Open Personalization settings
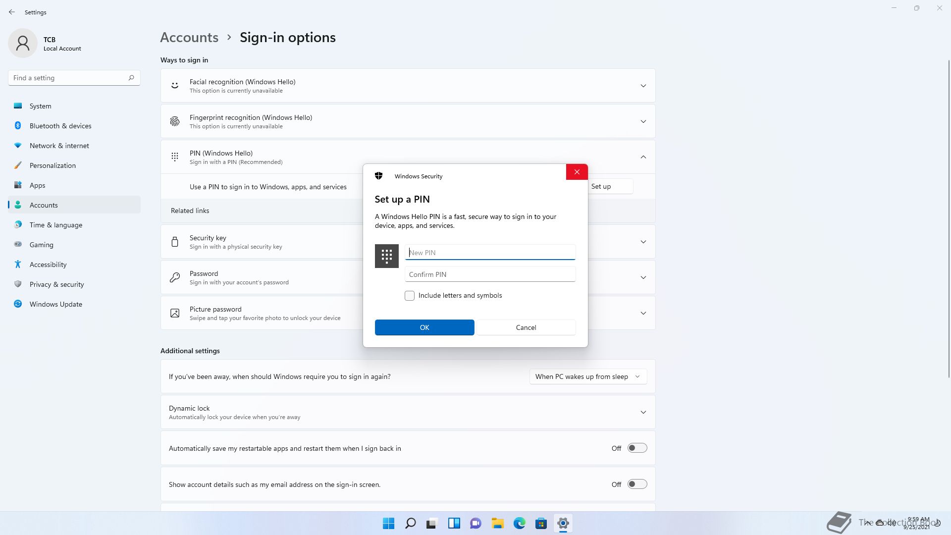Screen dimensions: 951x535 coord(74,165)
